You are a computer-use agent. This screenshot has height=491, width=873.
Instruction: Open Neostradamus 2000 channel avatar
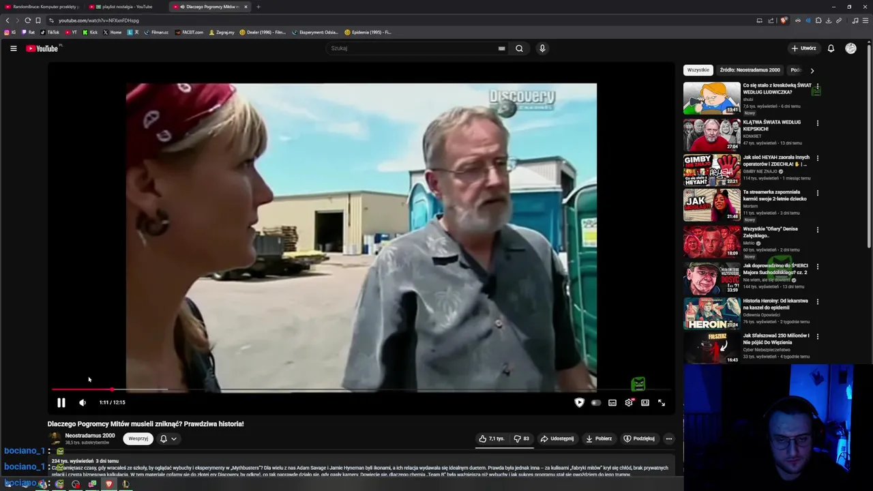click(55, 438)
